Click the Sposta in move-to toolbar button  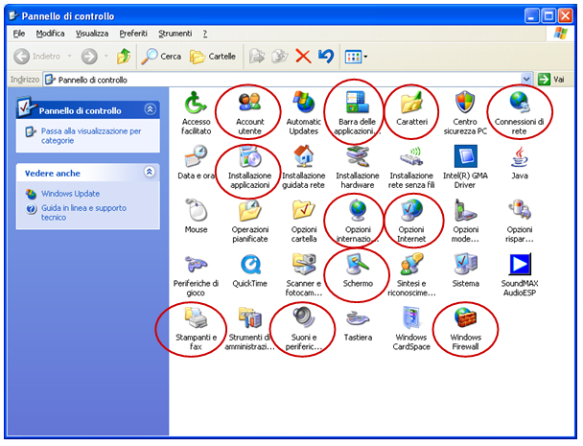[x=257, y=57]
